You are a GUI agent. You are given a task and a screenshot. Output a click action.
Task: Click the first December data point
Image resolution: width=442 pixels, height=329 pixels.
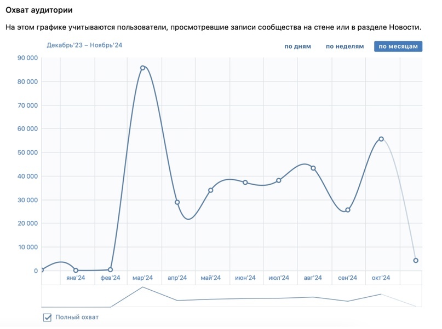(x=42, y=270)
